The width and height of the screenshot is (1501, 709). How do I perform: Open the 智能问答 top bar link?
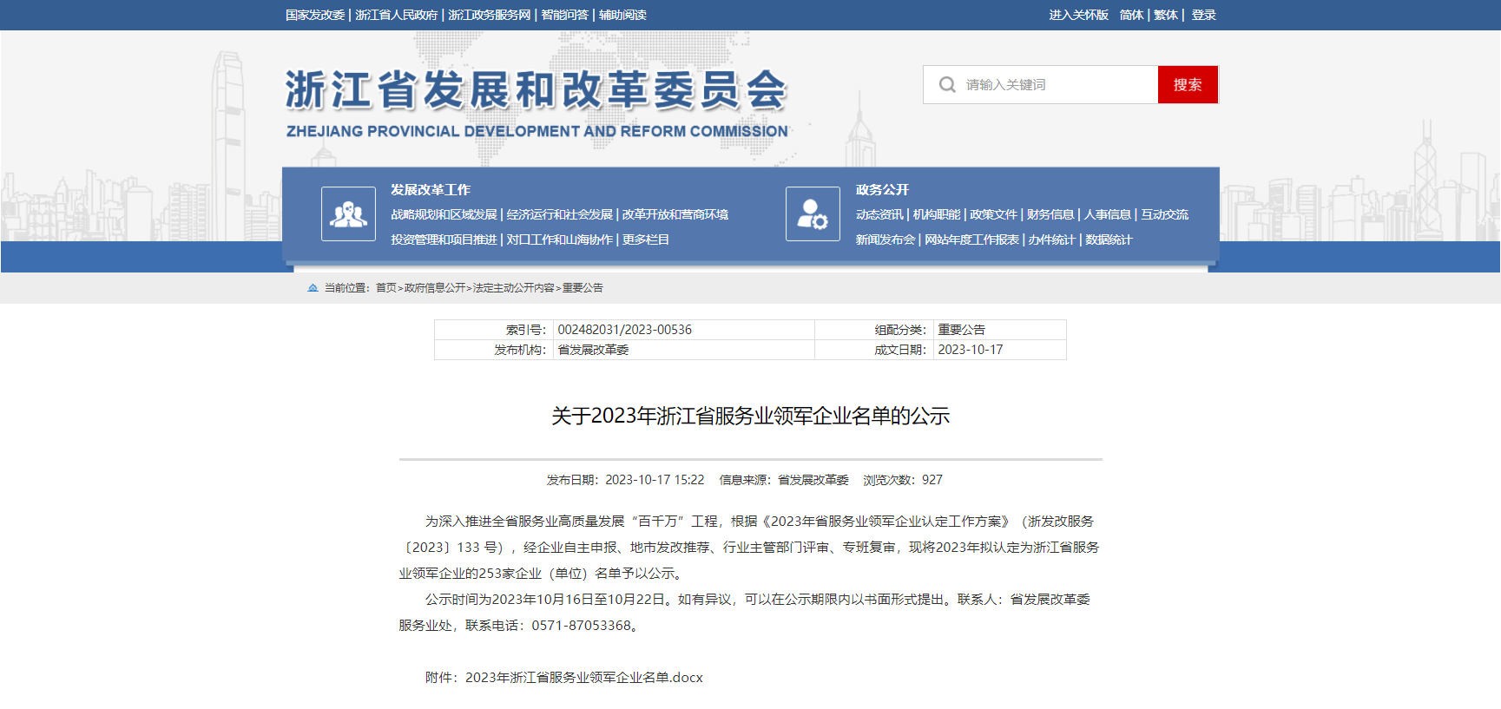(564, 15)
